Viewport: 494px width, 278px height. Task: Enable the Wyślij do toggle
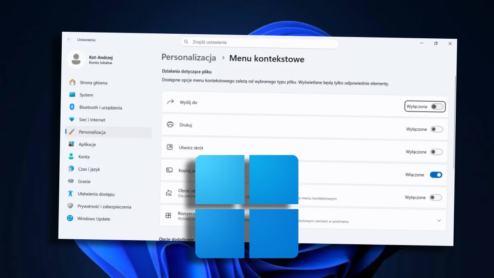[x=437, y=107]
